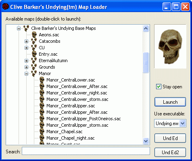
Task: Click the skull cluster icon beside Manor
Action: tap(34, 73)
